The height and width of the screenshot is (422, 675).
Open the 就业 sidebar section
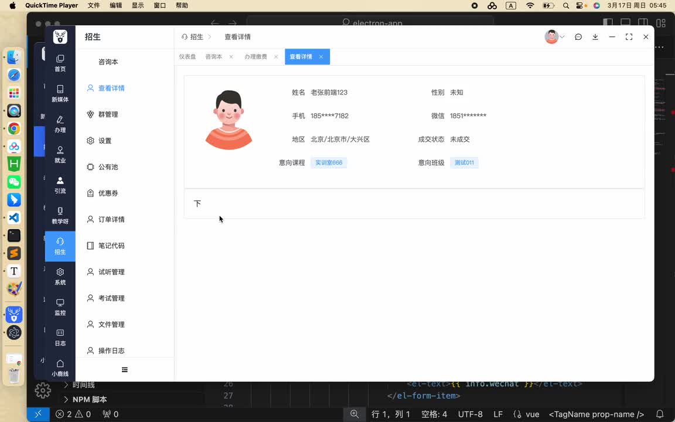pyautogui.click(x=60, y=155)
